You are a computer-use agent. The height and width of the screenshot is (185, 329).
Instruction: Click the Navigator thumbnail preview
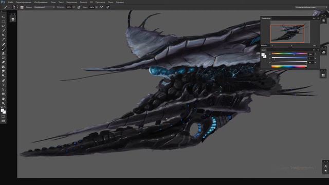click(290, 32)
